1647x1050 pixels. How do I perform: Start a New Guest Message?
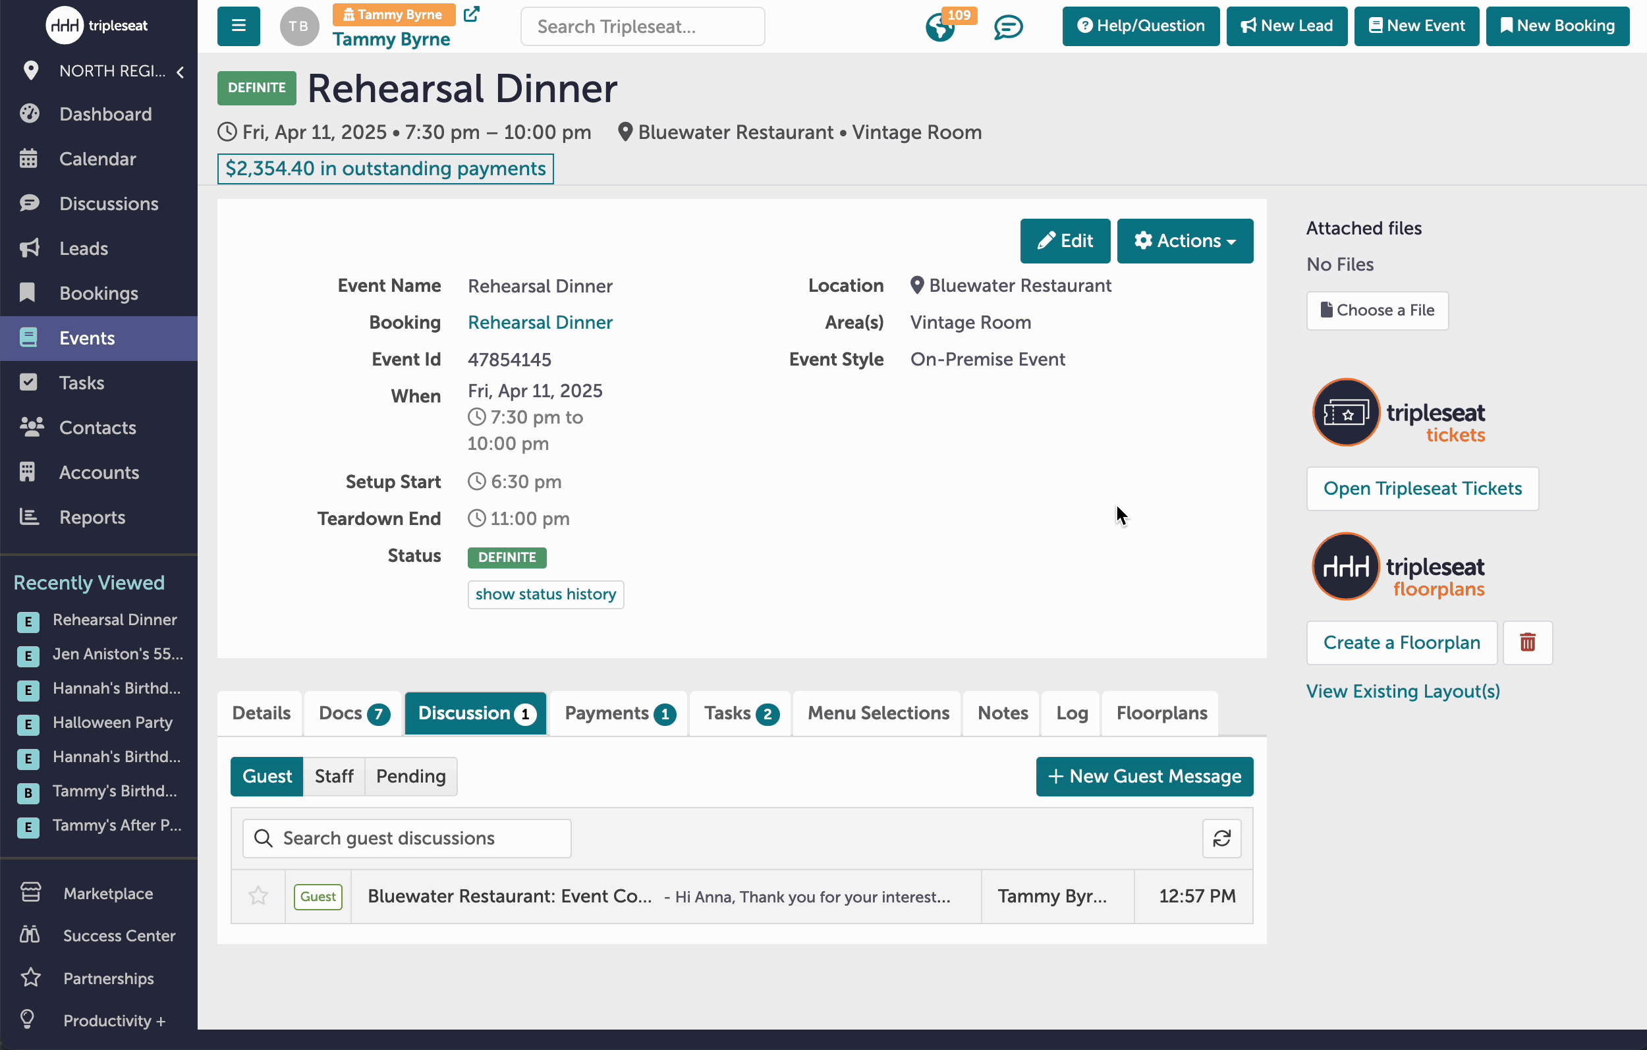click(1144, 777)
